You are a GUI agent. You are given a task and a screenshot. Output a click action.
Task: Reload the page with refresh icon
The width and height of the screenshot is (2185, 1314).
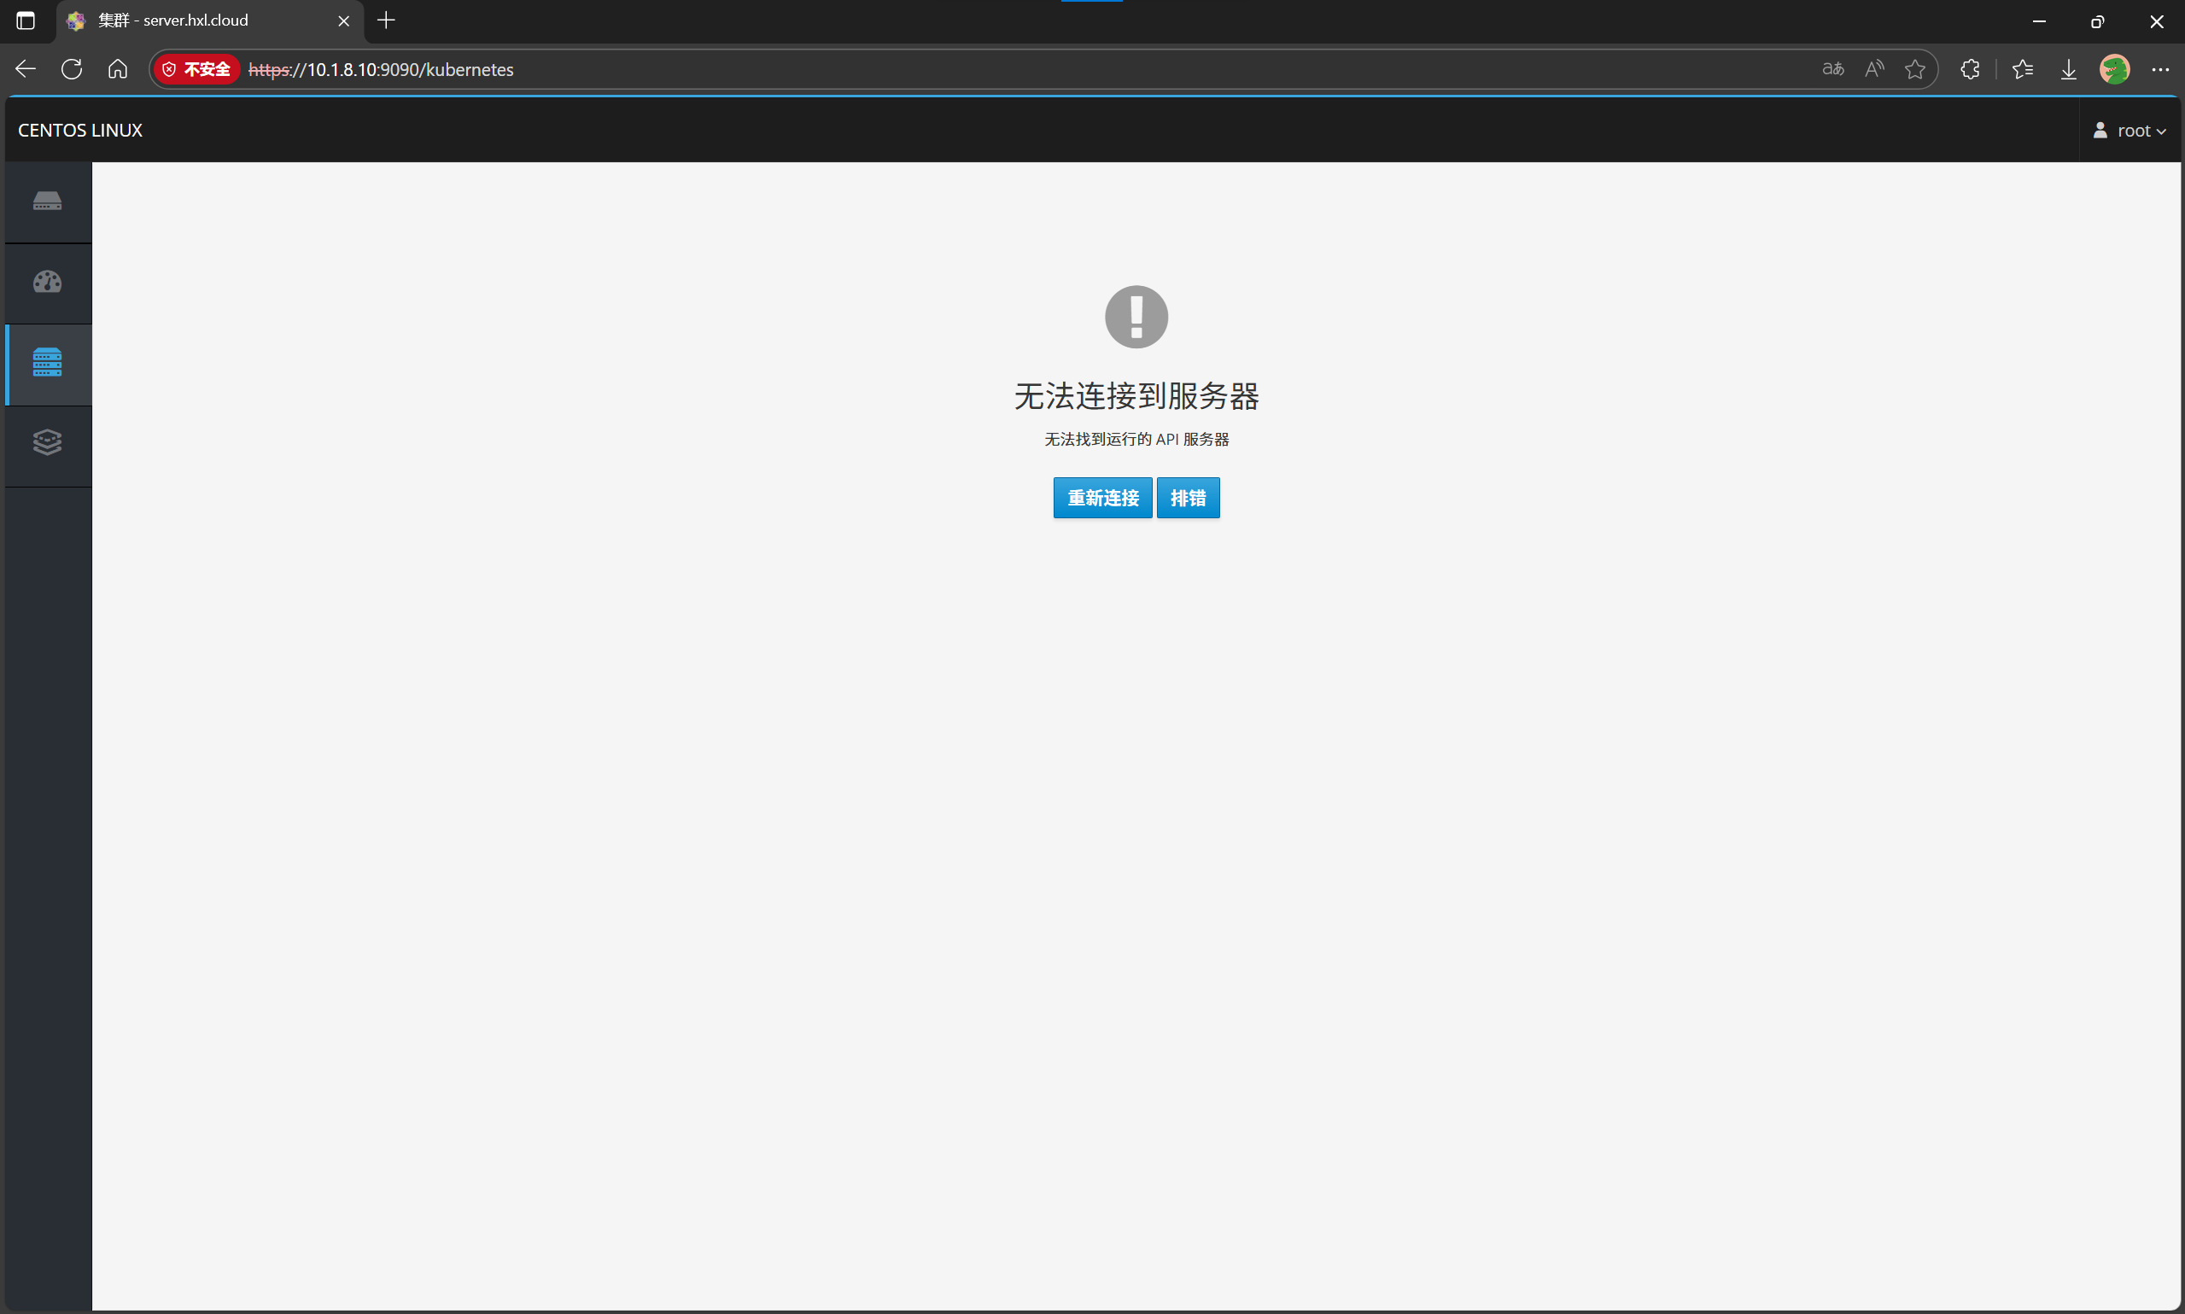coord(72,69)
